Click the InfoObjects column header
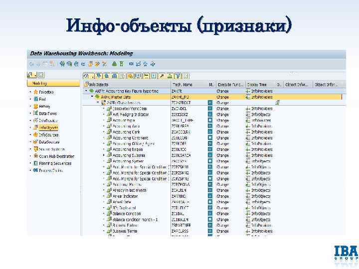Screen dimensions: 359x269 coord(127,85)
